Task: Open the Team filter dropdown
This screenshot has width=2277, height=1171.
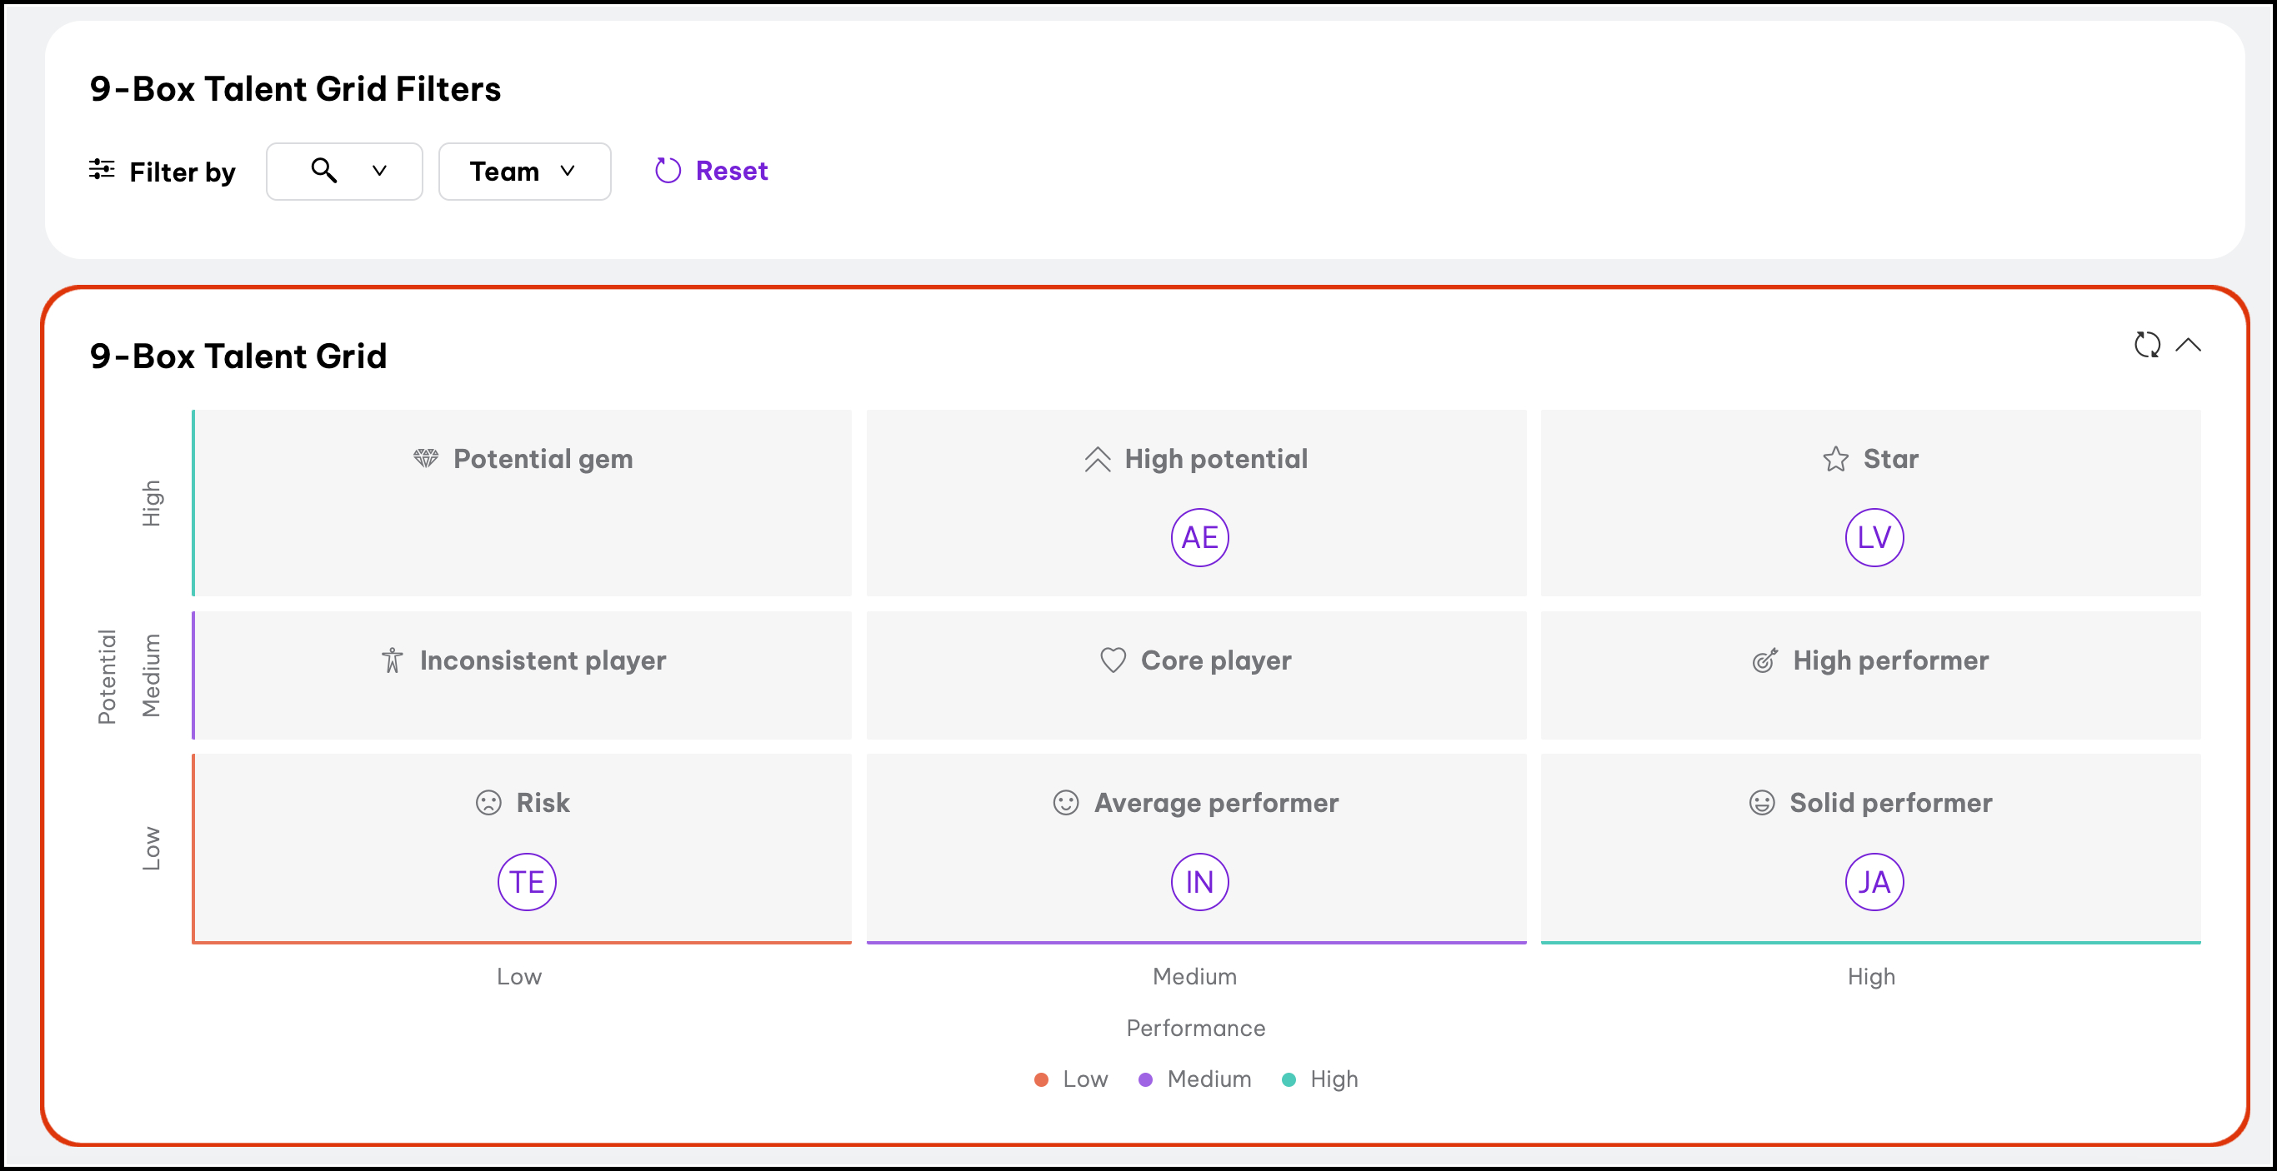Action: tap(524, 172)
